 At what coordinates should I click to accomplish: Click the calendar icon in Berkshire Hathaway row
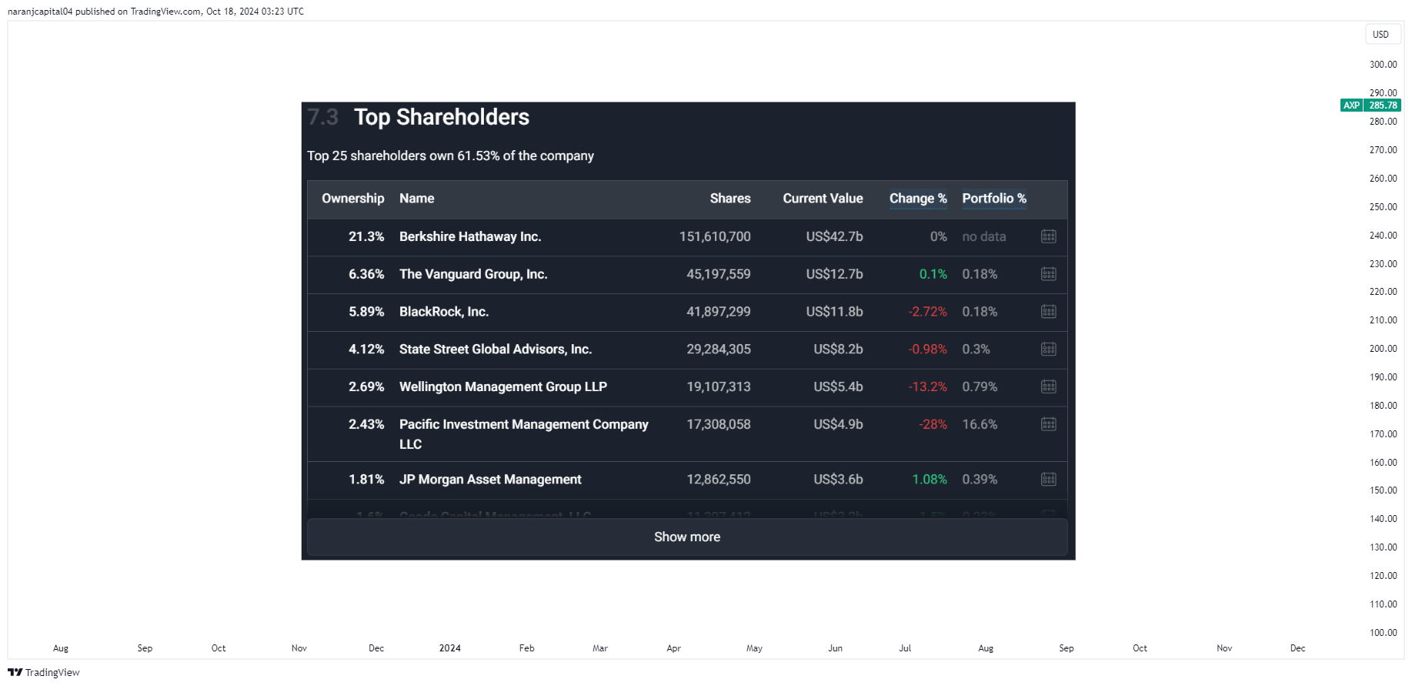coord(1048,236)
